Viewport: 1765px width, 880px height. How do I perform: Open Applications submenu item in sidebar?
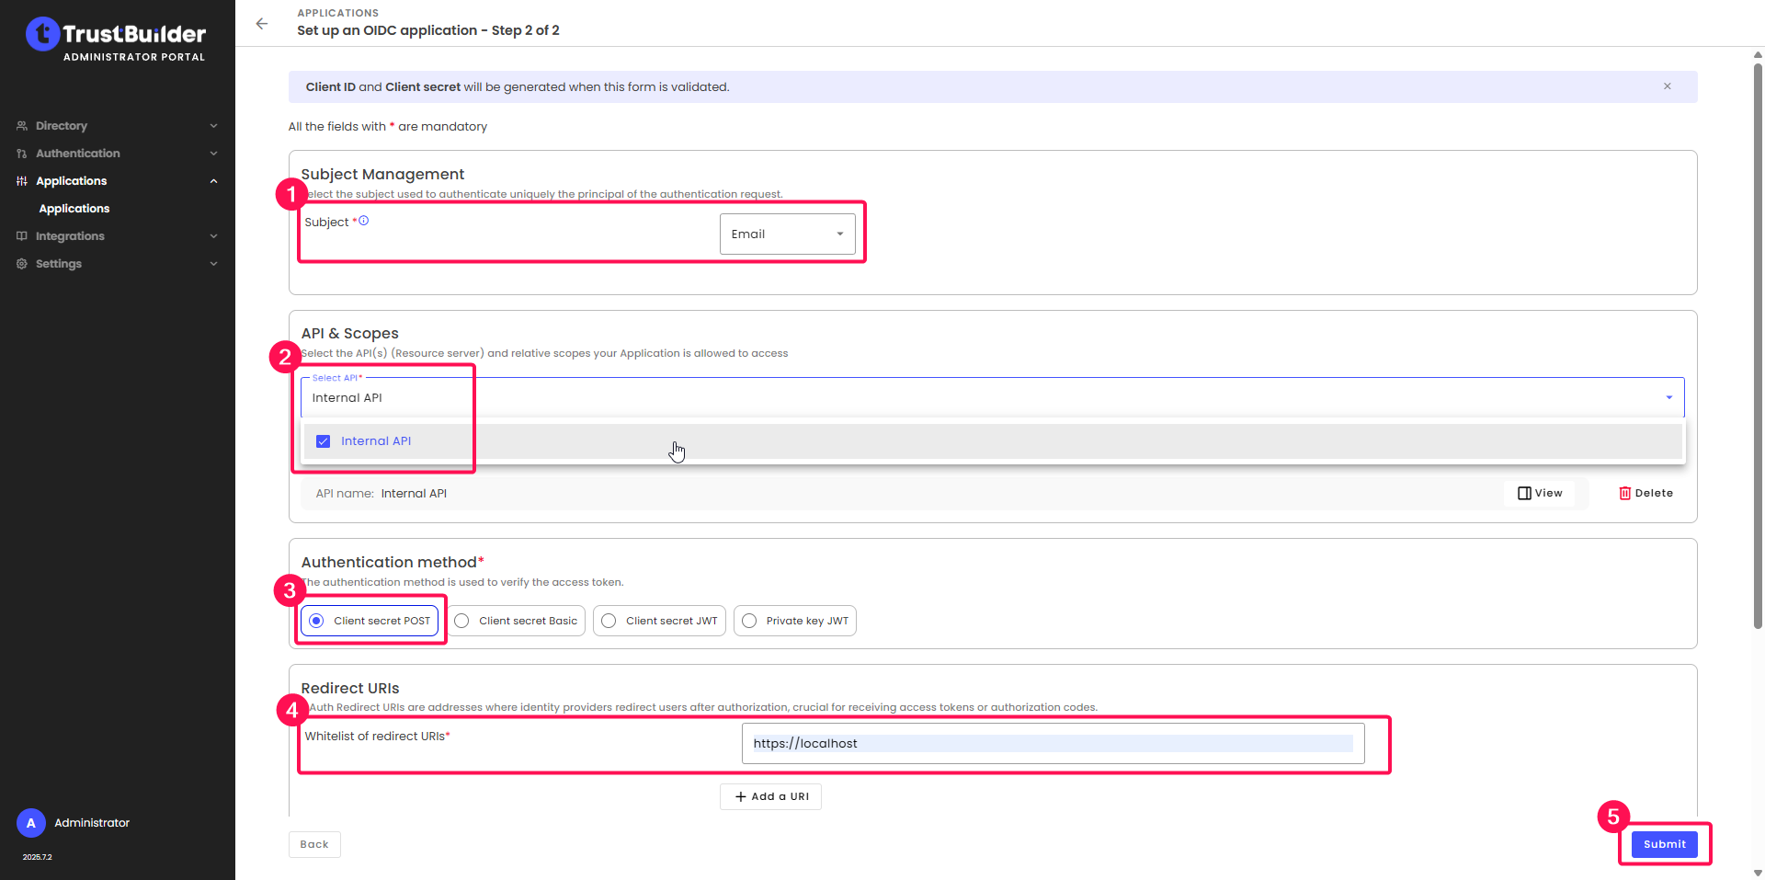pos(74,209)
